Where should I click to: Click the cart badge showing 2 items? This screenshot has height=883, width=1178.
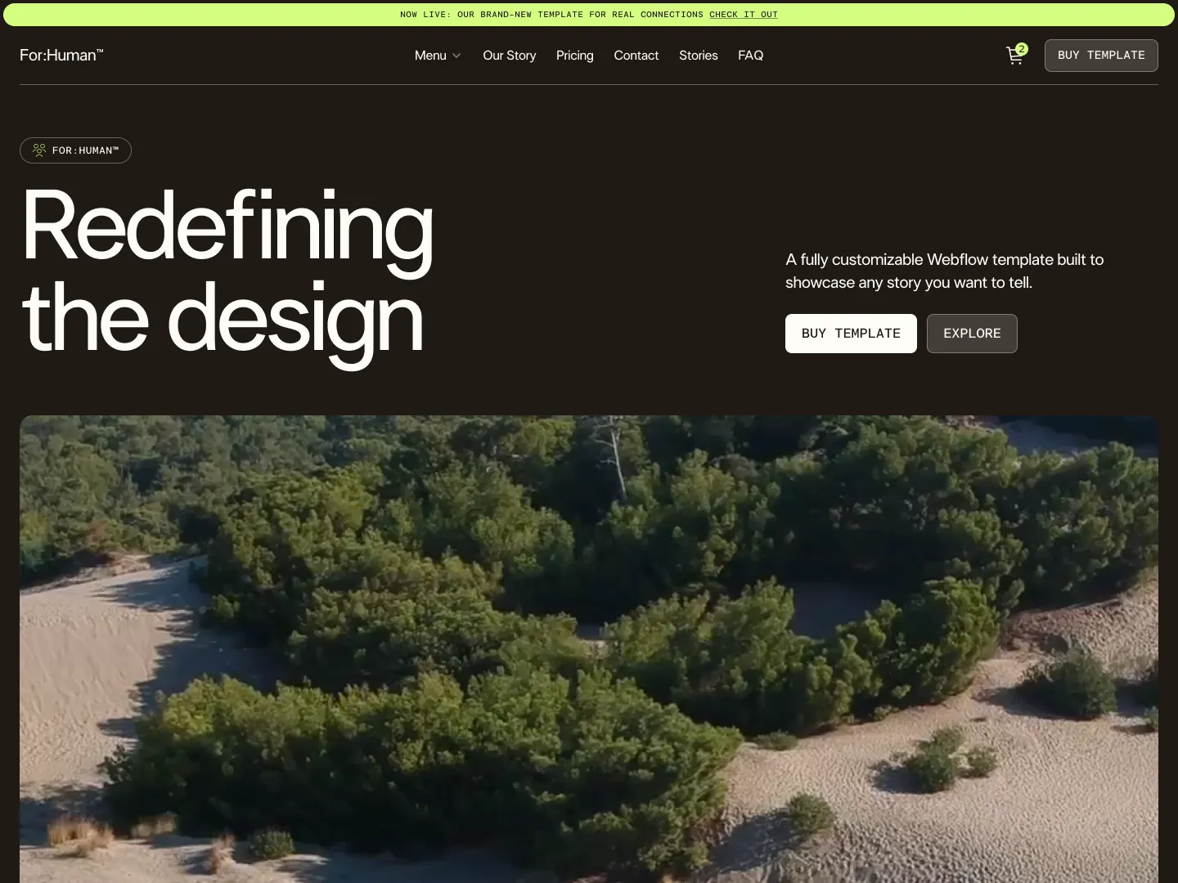point(1022,49)
